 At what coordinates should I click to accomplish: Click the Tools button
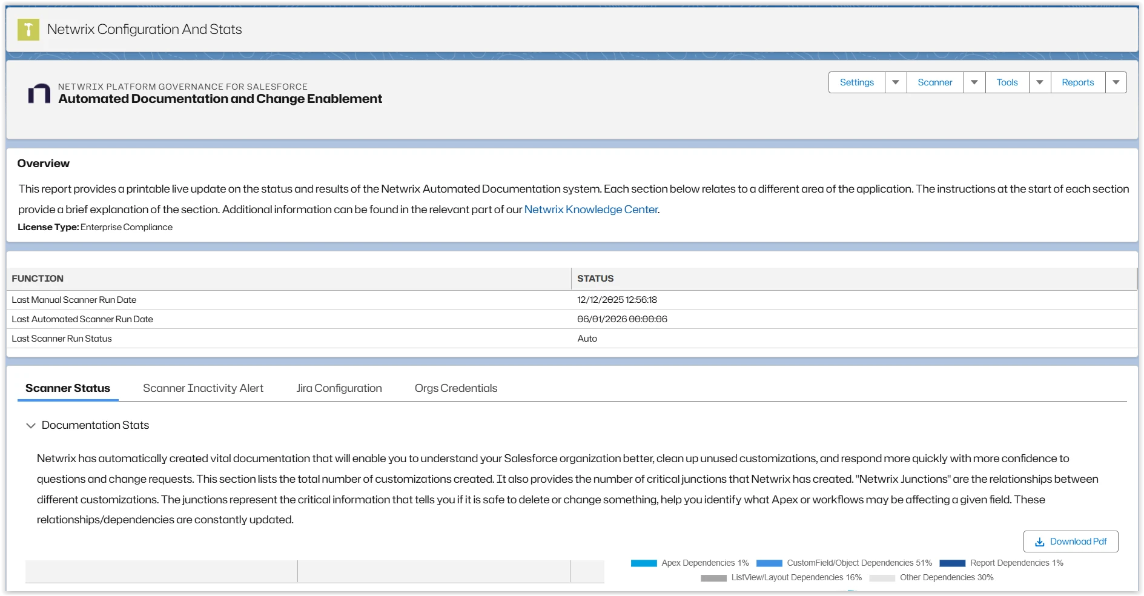point(1007,82)
